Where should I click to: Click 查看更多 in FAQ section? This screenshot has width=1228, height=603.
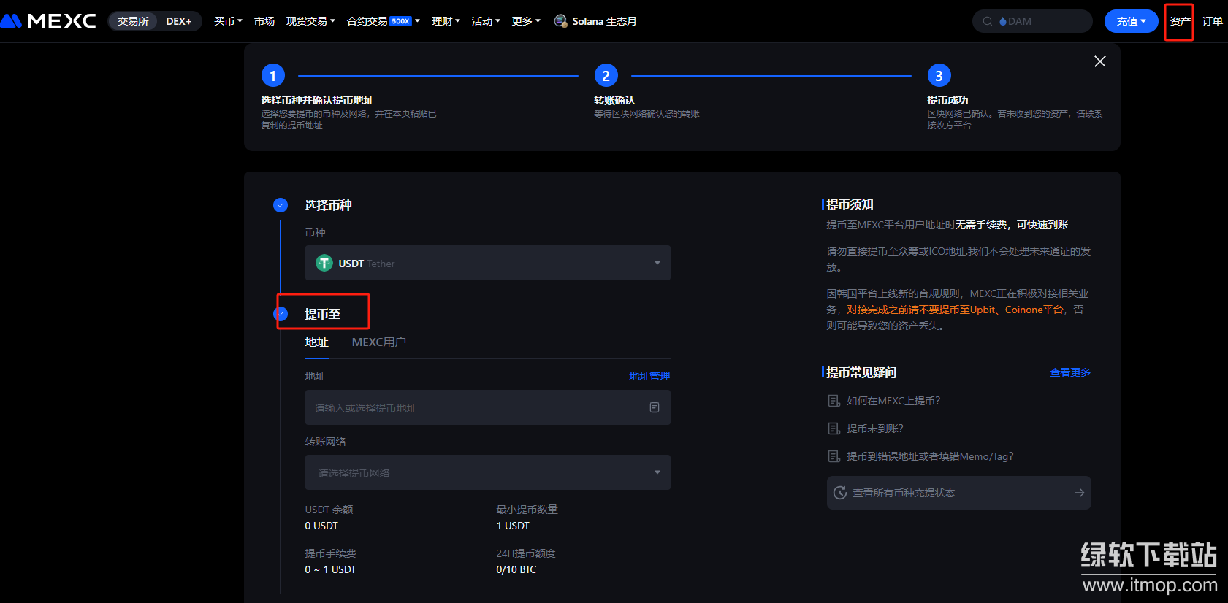pyautogui.click(x=1069, y=372)
